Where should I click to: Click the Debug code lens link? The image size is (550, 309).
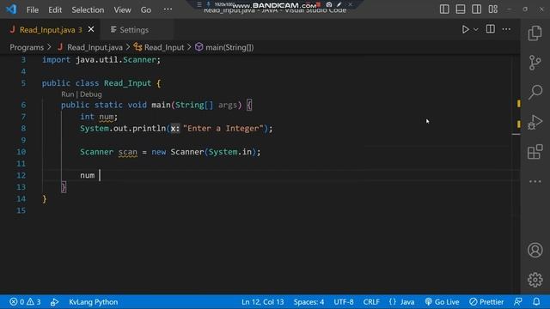click(91, 94)
